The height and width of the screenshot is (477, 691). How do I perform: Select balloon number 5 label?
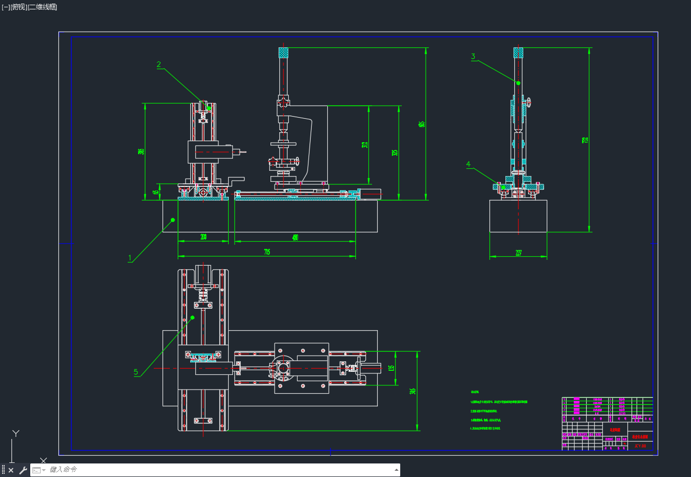click(x=136, y=372)
